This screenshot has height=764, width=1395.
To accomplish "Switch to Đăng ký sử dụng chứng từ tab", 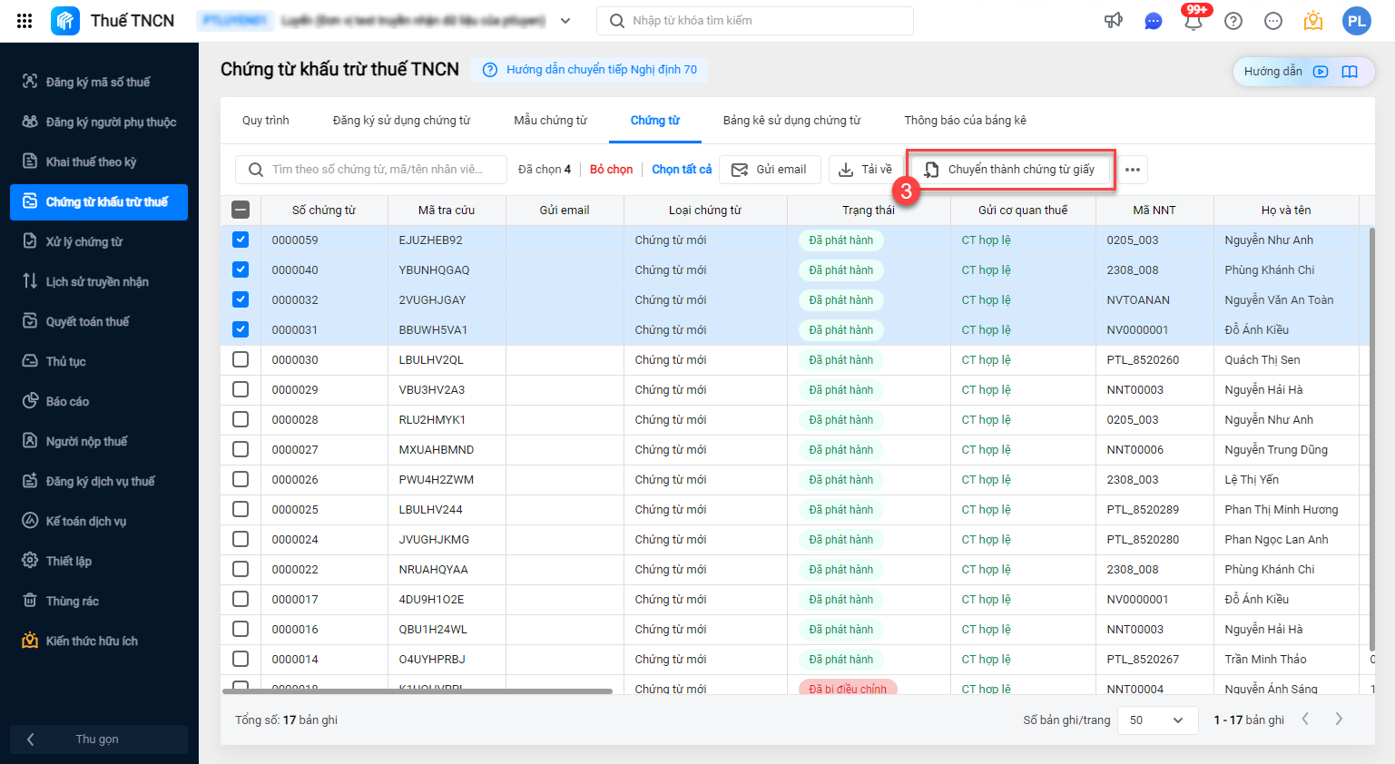I will pos(401,121).
